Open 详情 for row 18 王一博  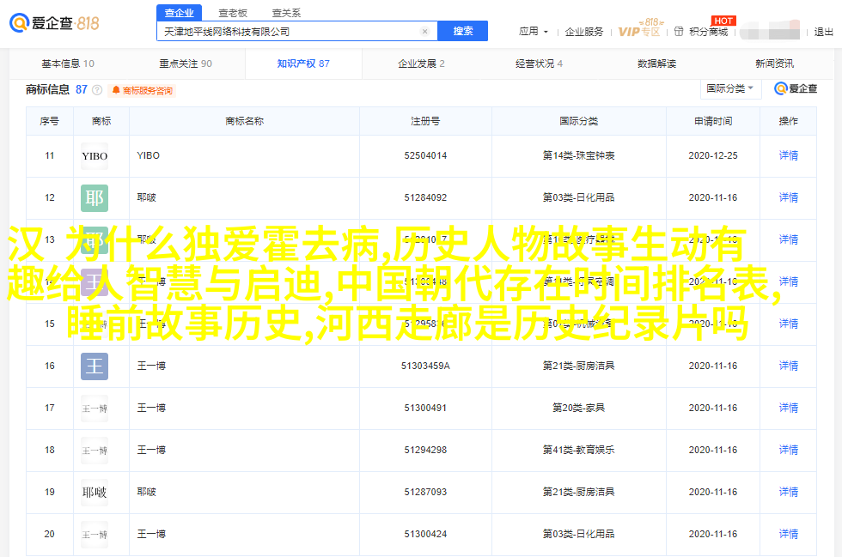click(x=789, y=450)
